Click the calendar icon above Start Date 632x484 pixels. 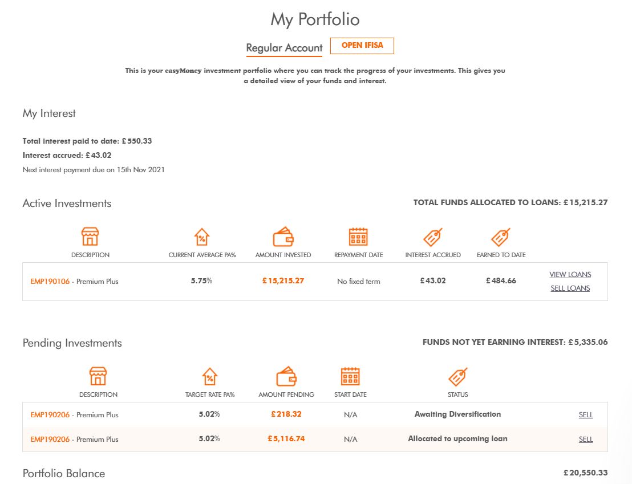[x=350, y=376]
